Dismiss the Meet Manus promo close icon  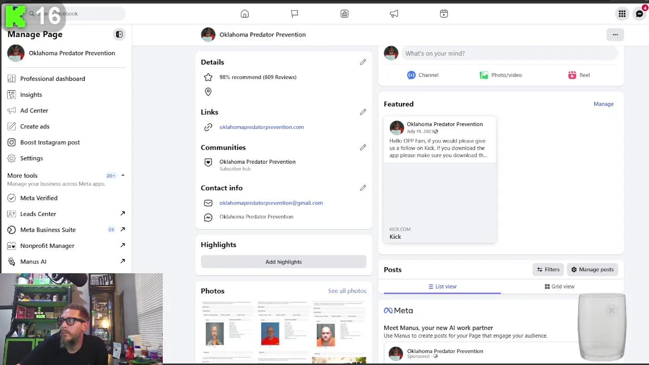point(611,310)
